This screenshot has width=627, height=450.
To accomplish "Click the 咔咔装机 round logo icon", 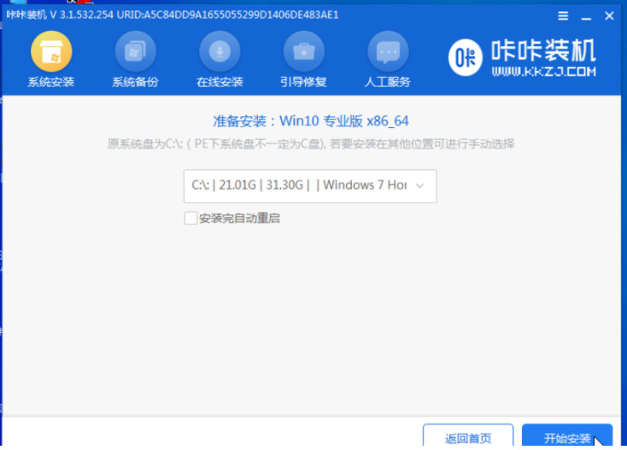I will 466,57.
